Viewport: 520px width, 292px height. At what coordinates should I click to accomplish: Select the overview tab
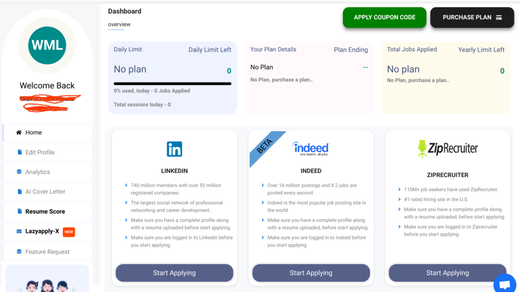(x=119, y=24)
